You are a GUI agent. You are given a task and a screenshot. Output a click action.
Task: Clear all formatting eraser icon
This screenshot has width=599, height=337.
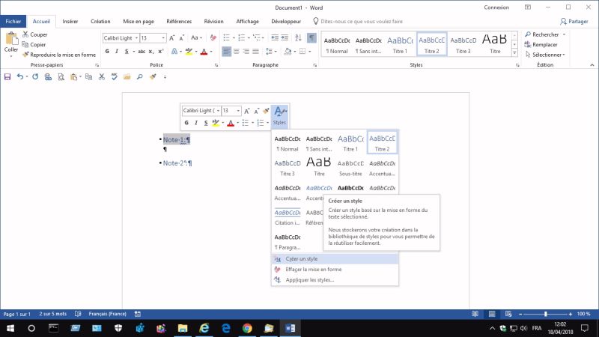coord(213,38)
